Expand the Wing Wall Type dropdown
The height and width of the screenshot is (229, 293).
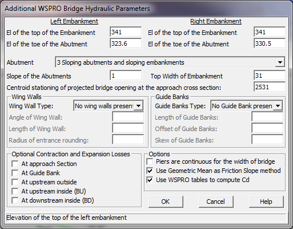point(138,106)
